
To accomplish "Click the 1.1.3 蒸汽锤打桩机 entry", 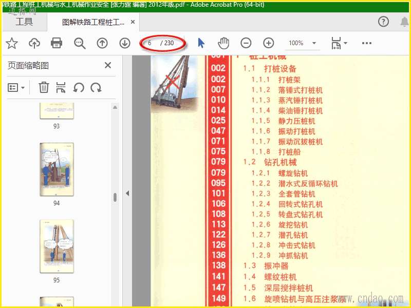I will [287, 100].
